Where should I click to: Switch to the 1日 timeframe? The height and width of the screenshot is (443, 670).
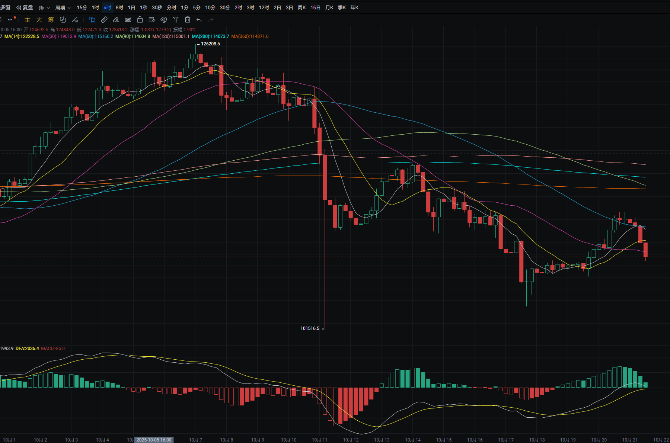coord(131,7)
